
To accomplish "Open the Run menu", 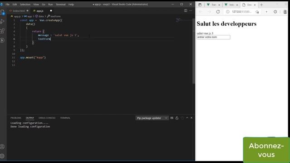I will (50, 5).
